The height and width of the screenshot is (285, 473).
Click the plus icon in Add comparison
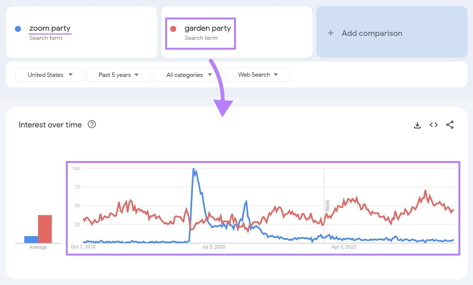[x=330, y=33]
